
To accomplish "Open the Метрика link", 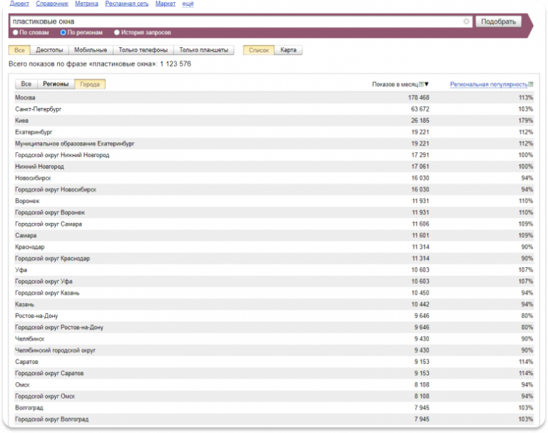I will pyautogui.click(x=86, y=4).
